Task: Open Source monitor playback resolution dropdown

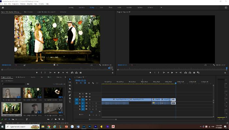Action: click(x=94, y=65)
